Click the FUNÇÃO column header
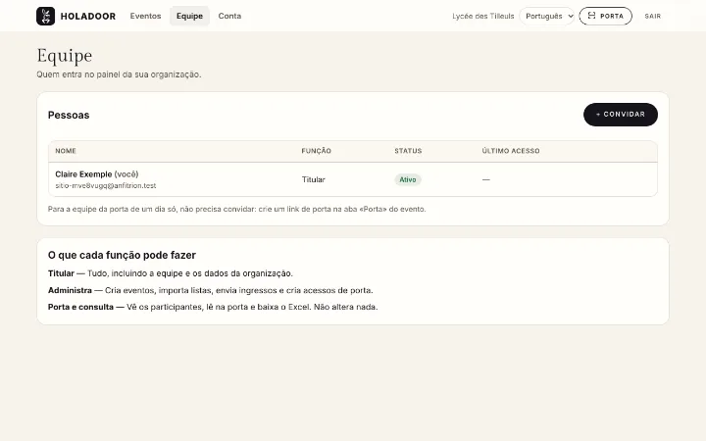 click(x=316, y=151)
